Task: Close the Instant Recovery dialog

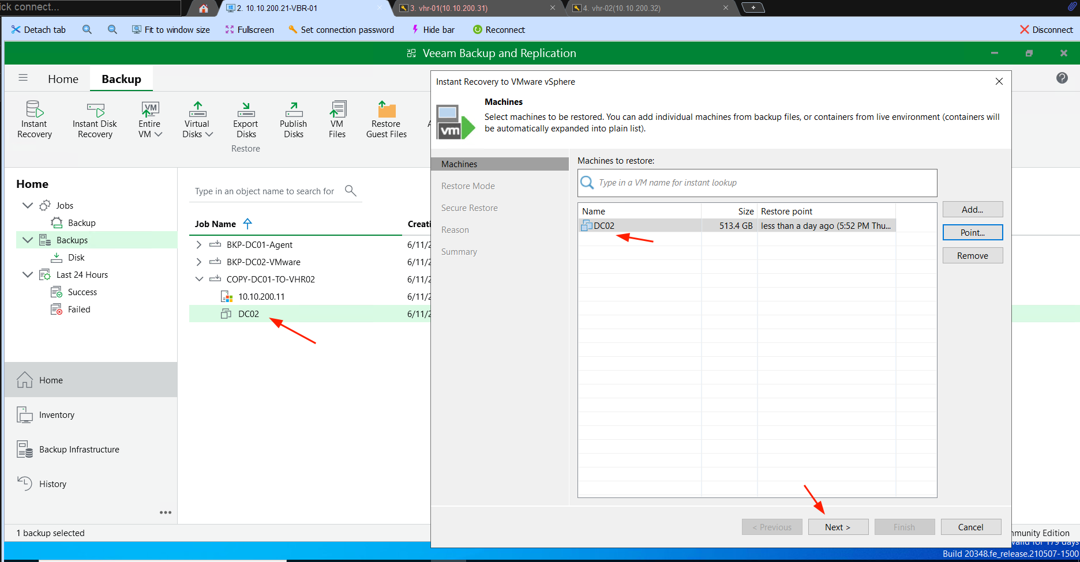Action: click(x=999, y=81)
